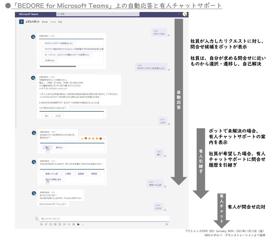Choose the クライアント側のKDDIファイルストレージ option
Image resolution: width=277 pixels, height=239 pixels.
point(73,49)
